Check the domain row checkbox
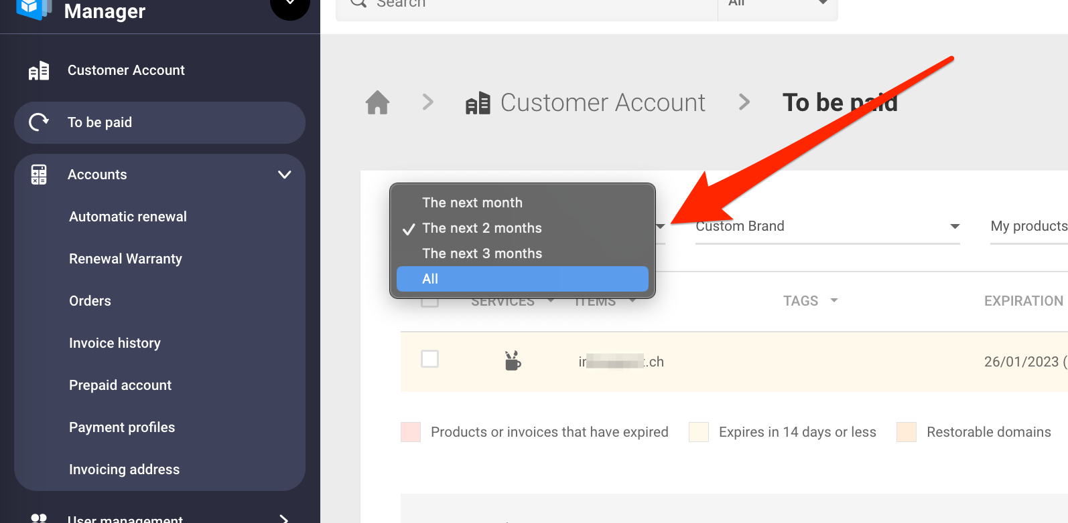 (429, 359)
